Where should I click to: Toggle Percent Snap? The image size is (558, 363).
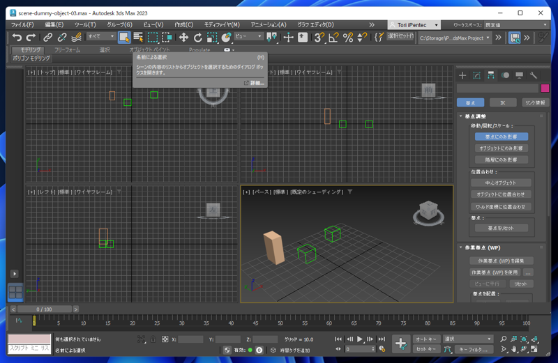[347, 38]
